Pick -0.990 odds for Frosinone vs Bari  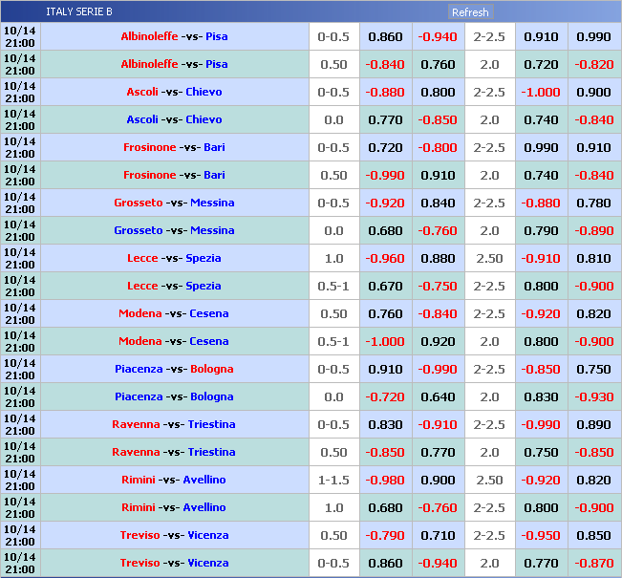(385, 175)
